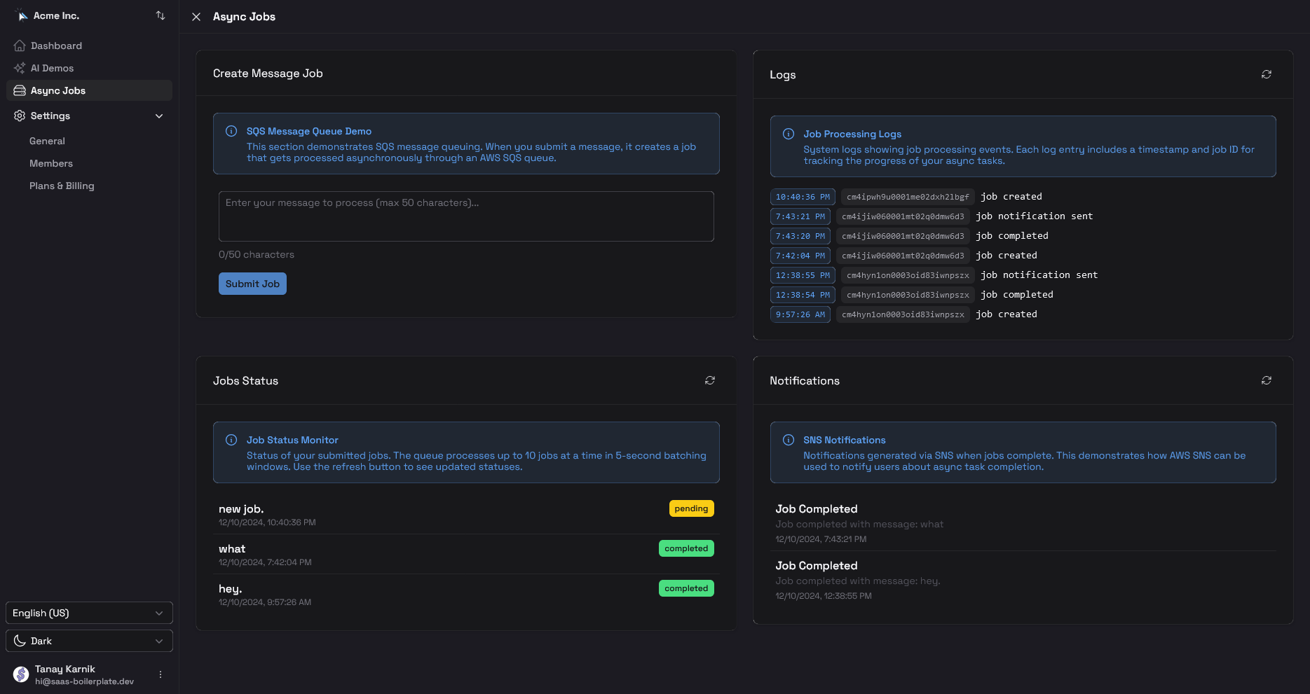Click the completed badge next to hey
This screenshot has width=1310, height=694.
coord(686,588)
